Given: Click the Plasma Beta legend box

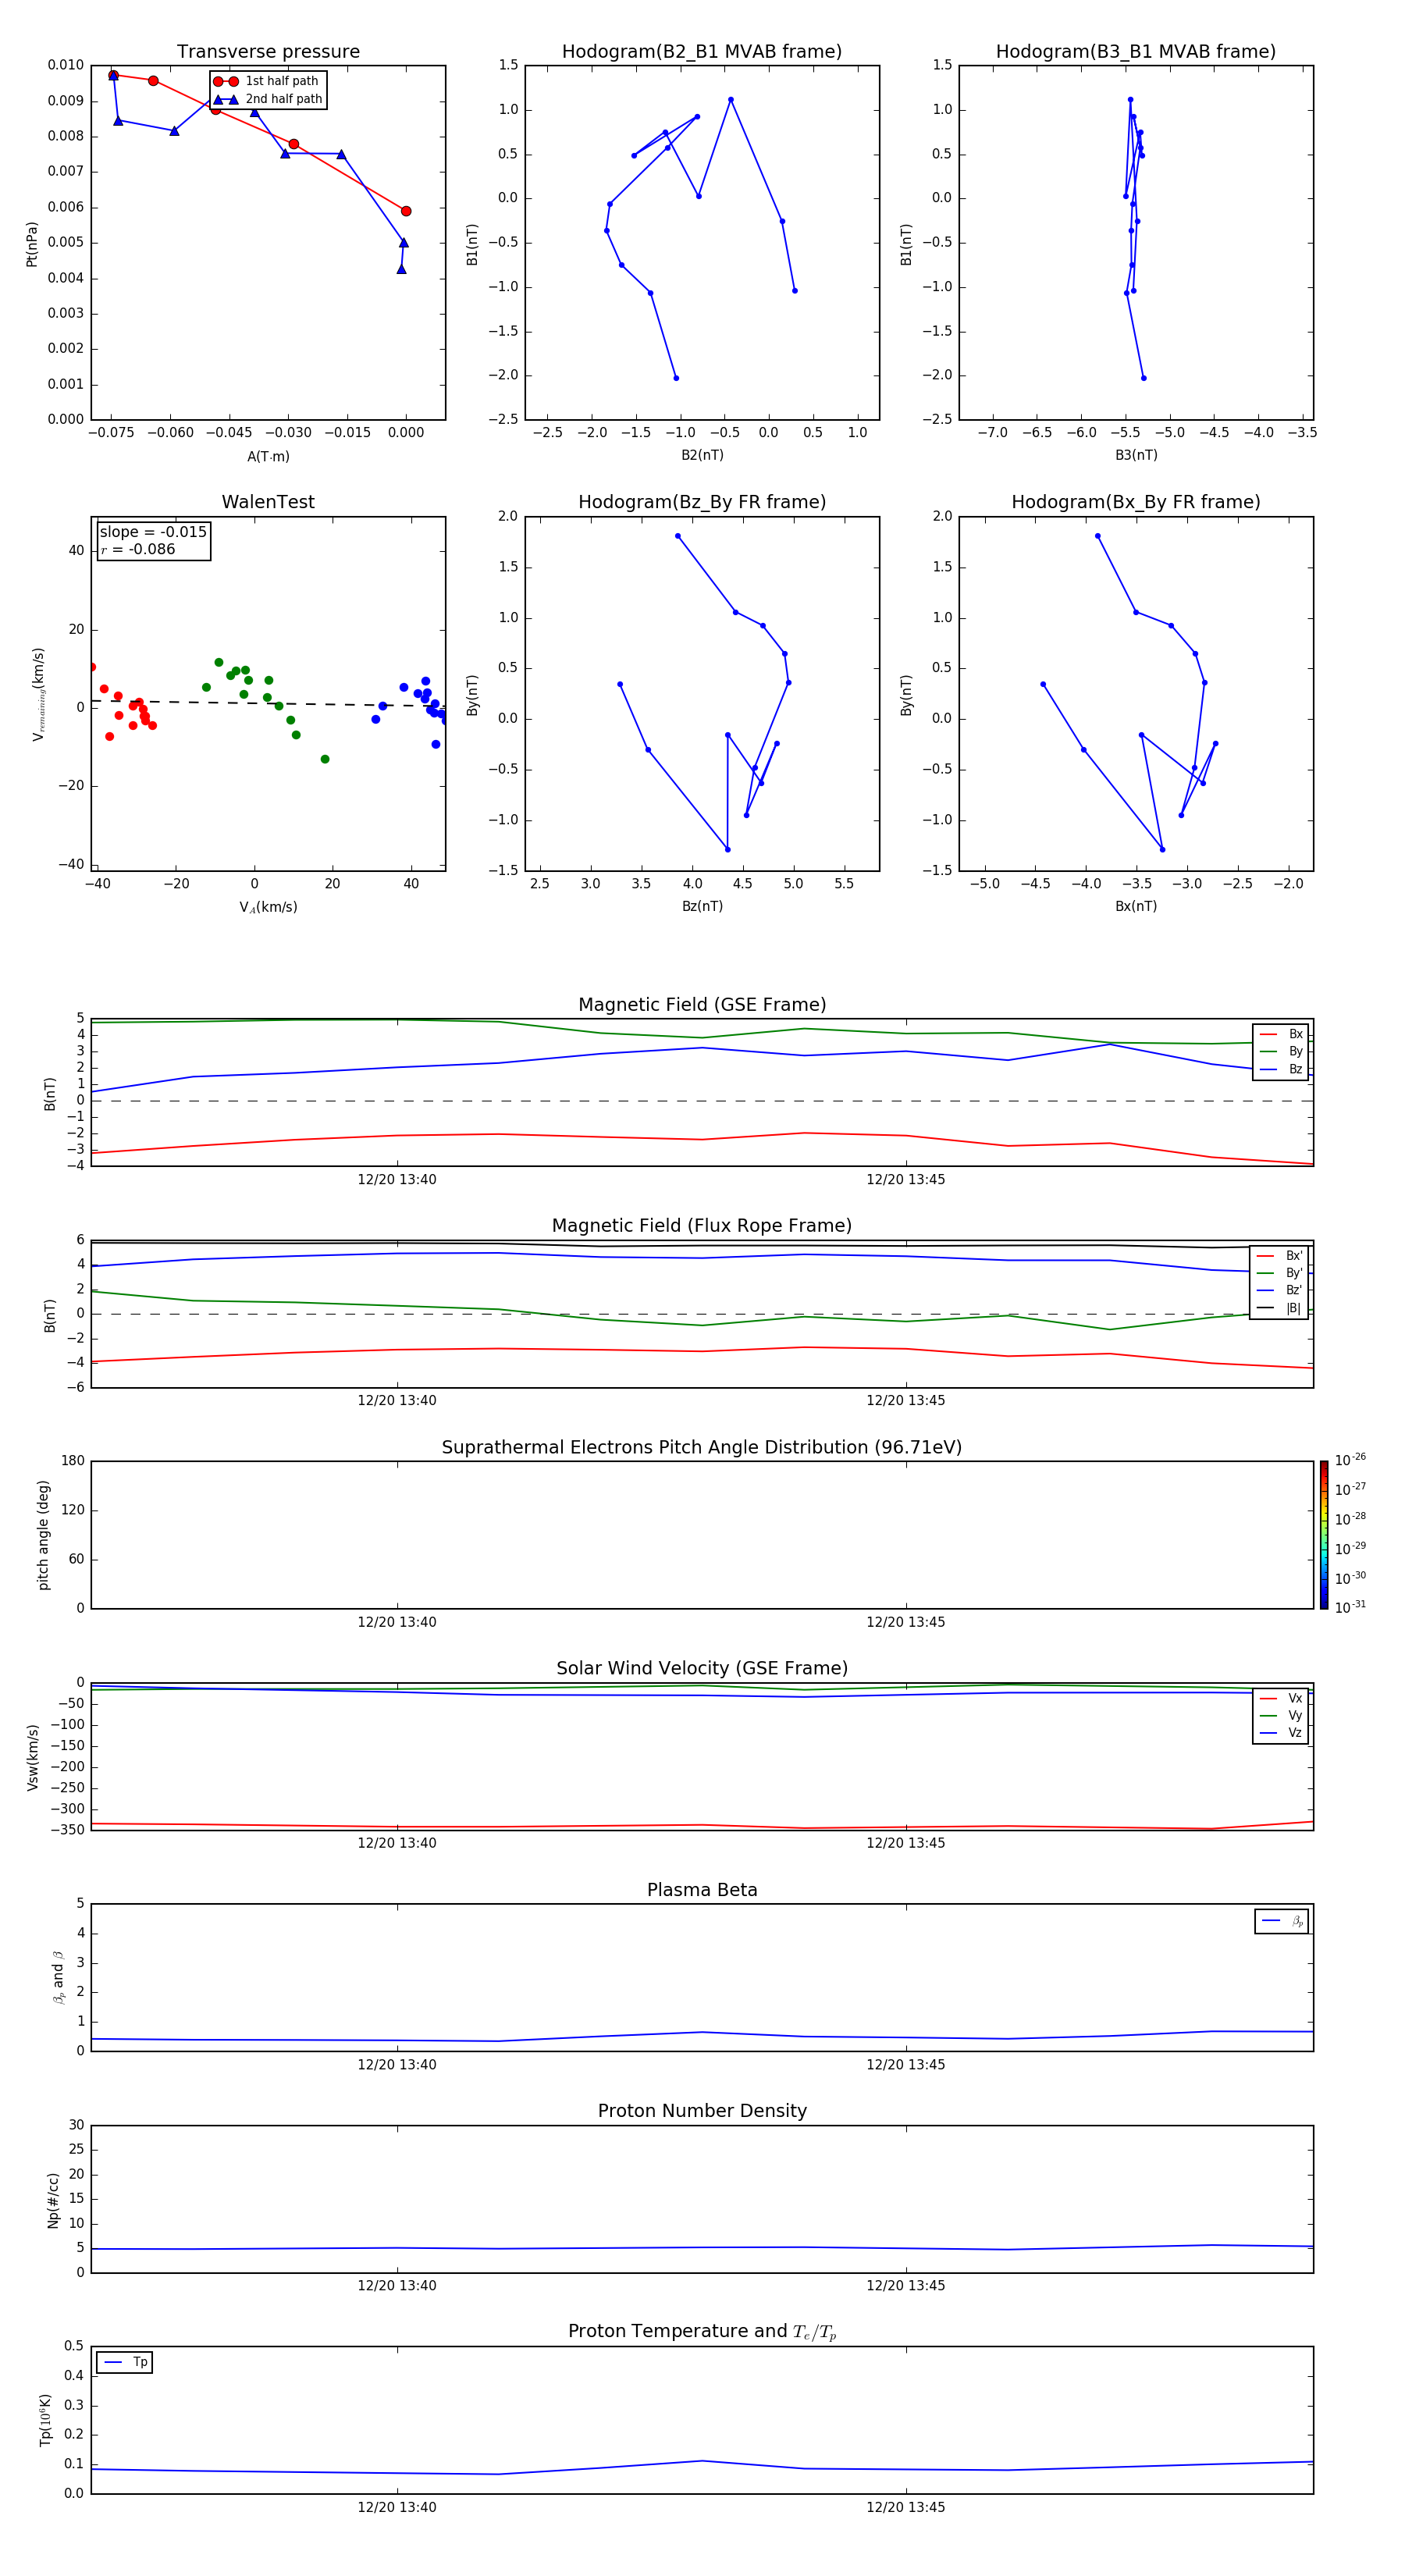Looking at the screenshot, I should [x=1281, y=1921].
